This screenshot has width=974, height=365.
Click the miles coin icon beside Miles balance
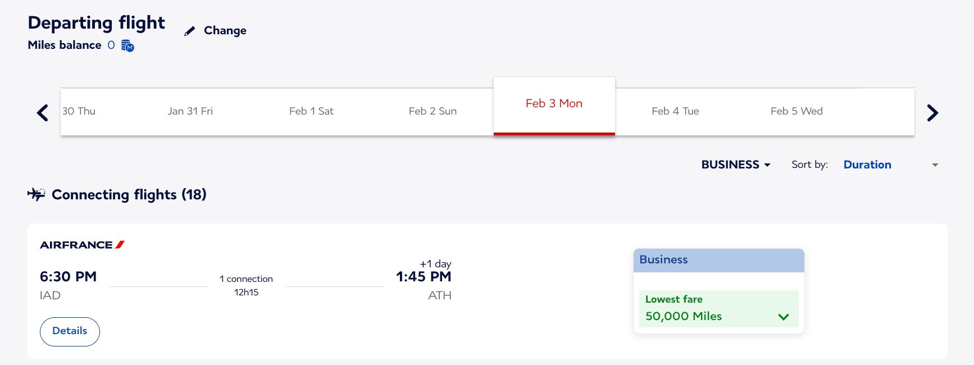[126, 45]
